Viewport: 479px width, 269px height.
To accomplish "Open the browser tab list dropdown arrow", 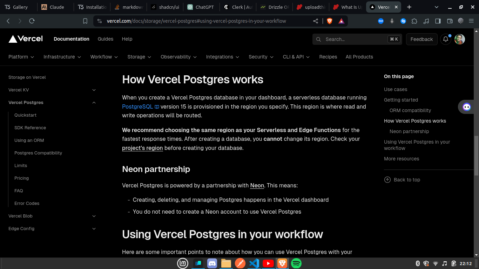I will (437, 7).
